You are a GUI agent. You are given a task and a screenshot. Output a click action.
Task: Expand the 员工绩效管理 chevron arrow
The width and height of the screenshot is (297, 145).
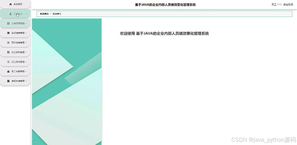26,62
